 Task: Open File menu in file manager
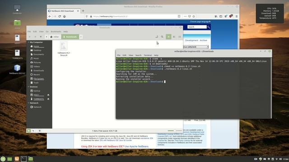[x=29, y=31]
